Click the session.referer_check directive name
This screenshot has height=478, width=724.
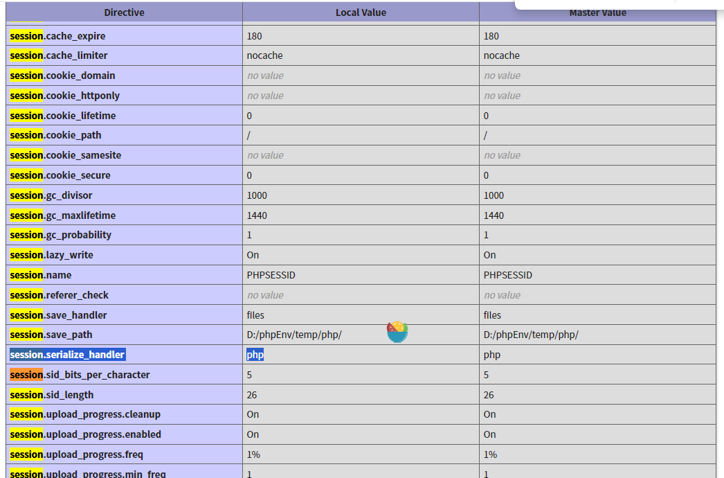(x=59, y=295)
